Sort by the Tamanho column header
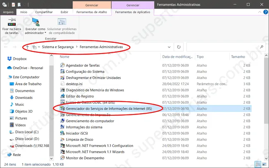269x168 pixels. click(238, 57)
